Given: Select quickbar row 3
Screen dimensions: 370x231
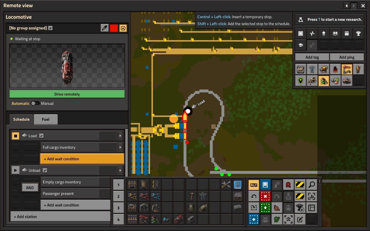Looking at the screenshot, I should [x=119, y=208].
